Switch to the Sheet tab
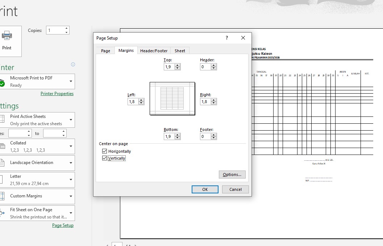Screen dimensions: 383x246 [180, 50]
